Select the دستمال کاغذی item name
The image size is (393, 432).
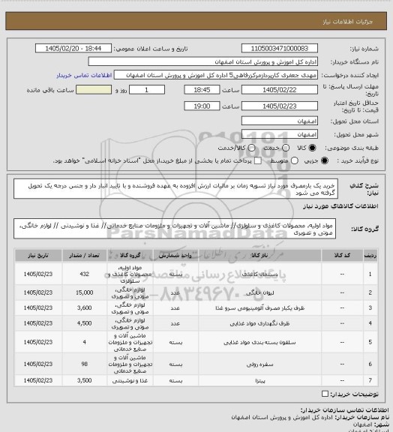260,274
